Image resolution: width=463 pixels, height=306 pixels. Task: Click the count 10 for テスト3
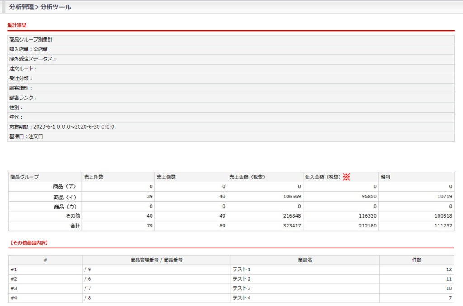pyautogui.click(x=449, y=288)
